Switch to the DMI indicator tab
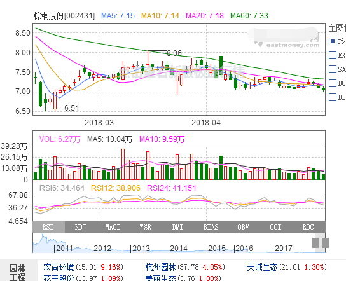The width and height of the screenshot is (346, 281). [178, 227]
